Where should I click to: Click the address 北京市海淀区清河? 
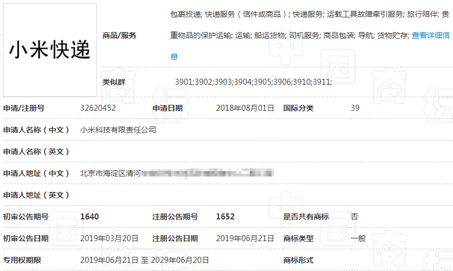pyautogui.click(x=110, y=173)
